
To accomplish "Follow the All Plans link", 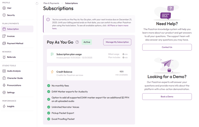I will [111, 25].
